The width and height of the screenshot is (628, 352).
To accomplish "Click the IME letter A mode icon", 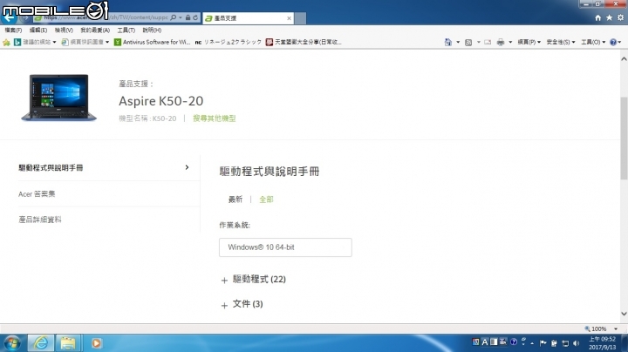I will tap(485, 342).
